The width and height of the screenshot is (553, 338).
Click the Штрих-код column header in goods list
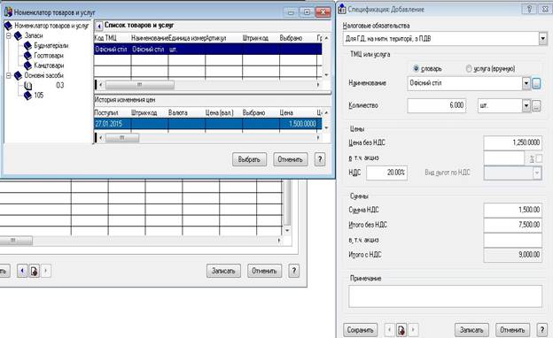click(x=261, y=38)
